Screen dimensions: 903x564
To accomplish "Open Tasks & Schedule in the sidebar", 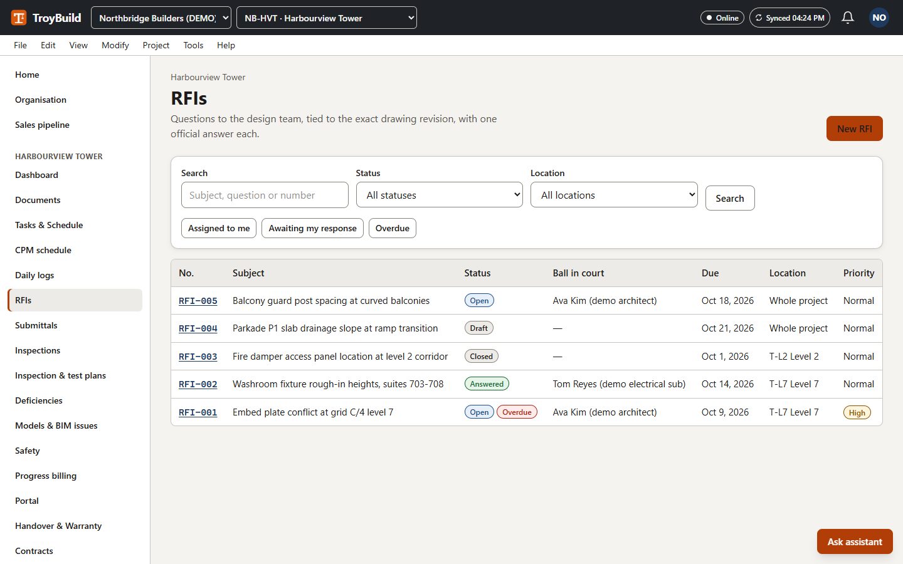I will [x=75, y=225].
